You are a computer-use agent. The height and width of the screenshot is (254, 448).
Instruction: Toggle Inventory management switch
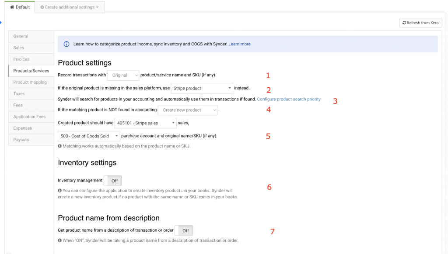pyautogui.click(x=113, y=181)
